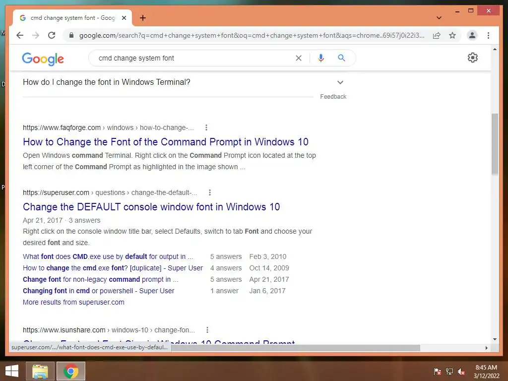Image resolution: width=508 pixels, height=381 pixels.
Task: Expand 'How do I change the font in Windows Terminal?'
Action: (184, 82)
